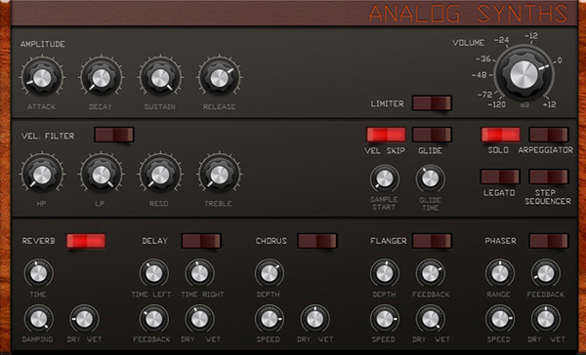Activate the Step Sequencer switch
The image size is (586, 355).
(x=549, y=177)
